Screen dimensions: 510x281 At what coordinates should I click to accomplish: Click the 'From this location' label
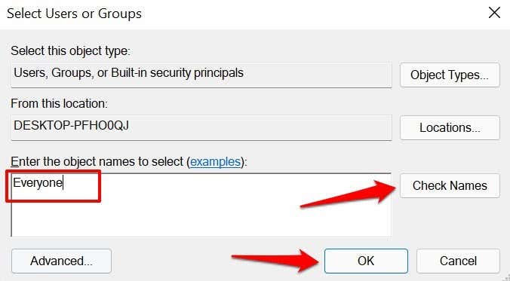(59, 104)
